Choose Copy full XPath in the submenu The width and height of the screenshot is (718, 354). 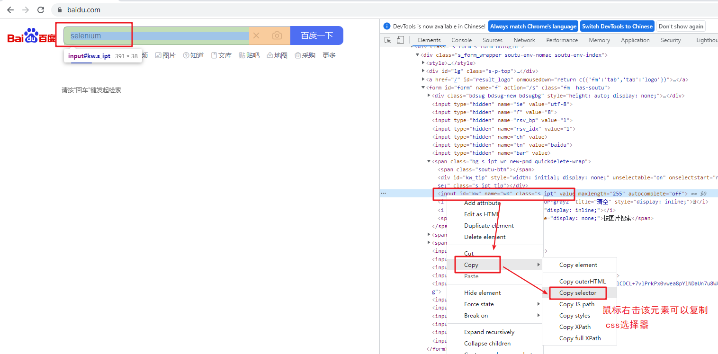tap(580, 338)
